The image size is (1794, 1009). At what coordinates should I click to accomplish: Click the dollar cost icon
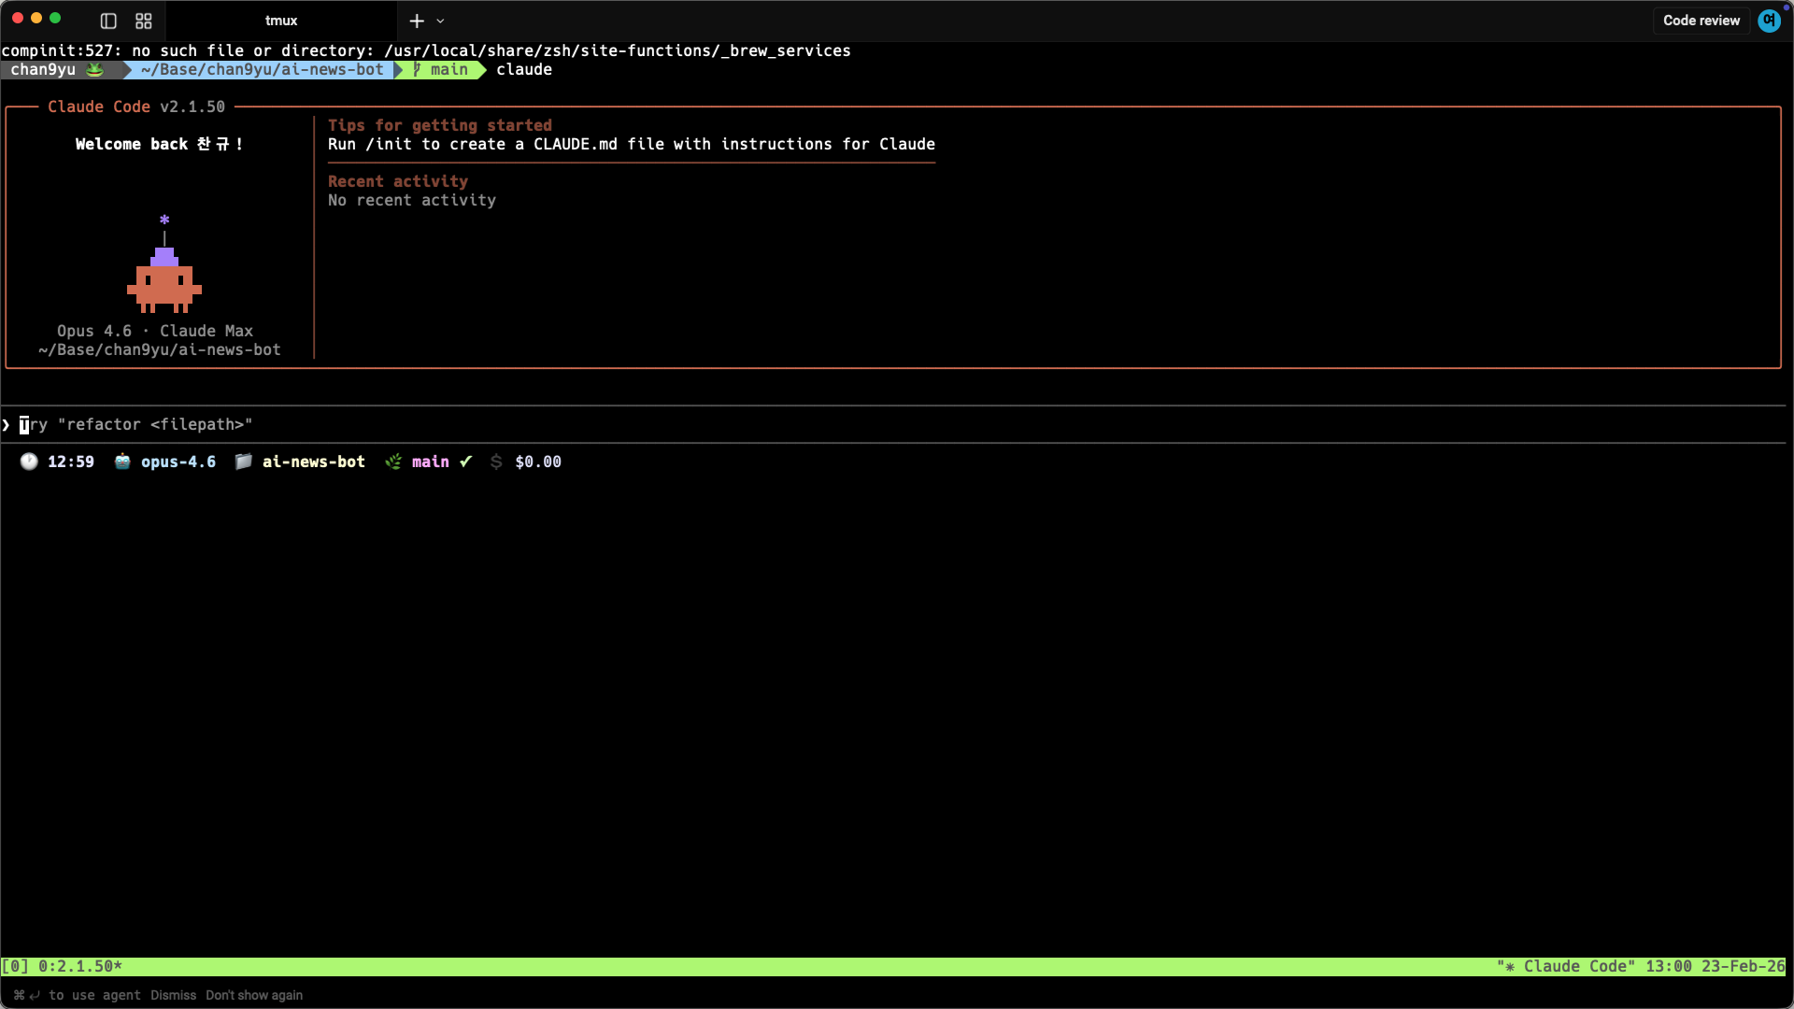[x=496, y=462]
